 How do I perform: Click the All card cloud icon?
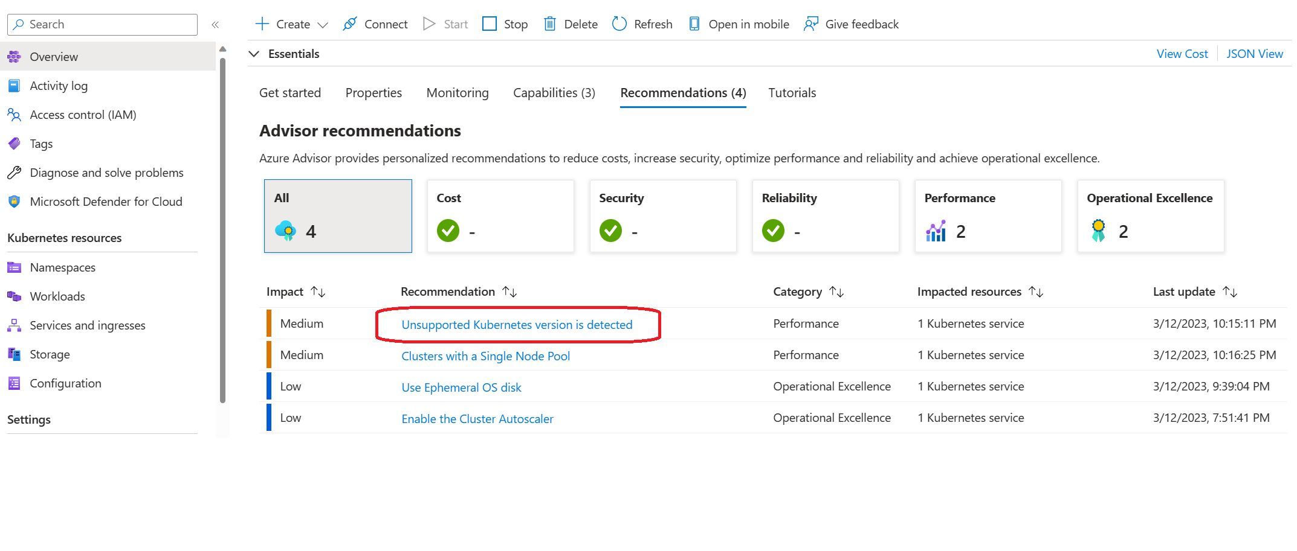[286, 231]
